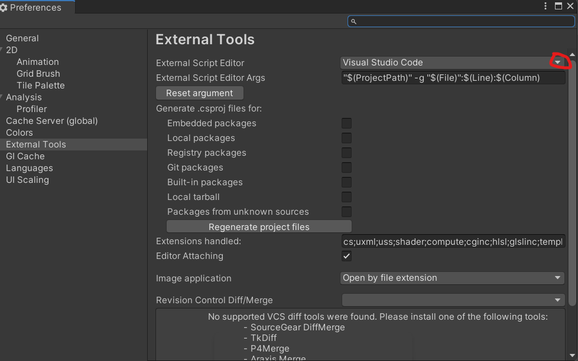The width and height of the screenshot is (578, 361).
Task: Click the Reset argument button
Action: pos(199,93)
